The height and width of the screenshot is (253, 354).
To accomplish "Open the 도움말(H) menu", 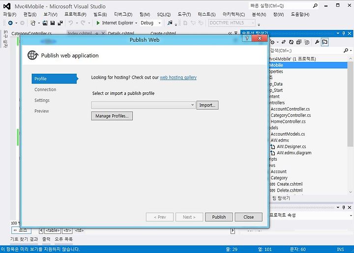I will coord(300,14).
